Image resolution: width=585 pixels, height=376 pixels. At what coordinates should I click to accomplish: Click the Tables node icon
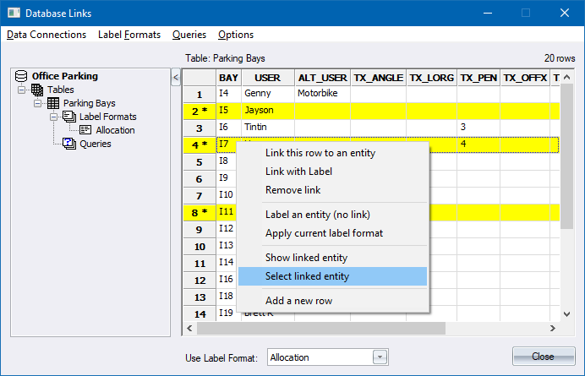(38, 90)
